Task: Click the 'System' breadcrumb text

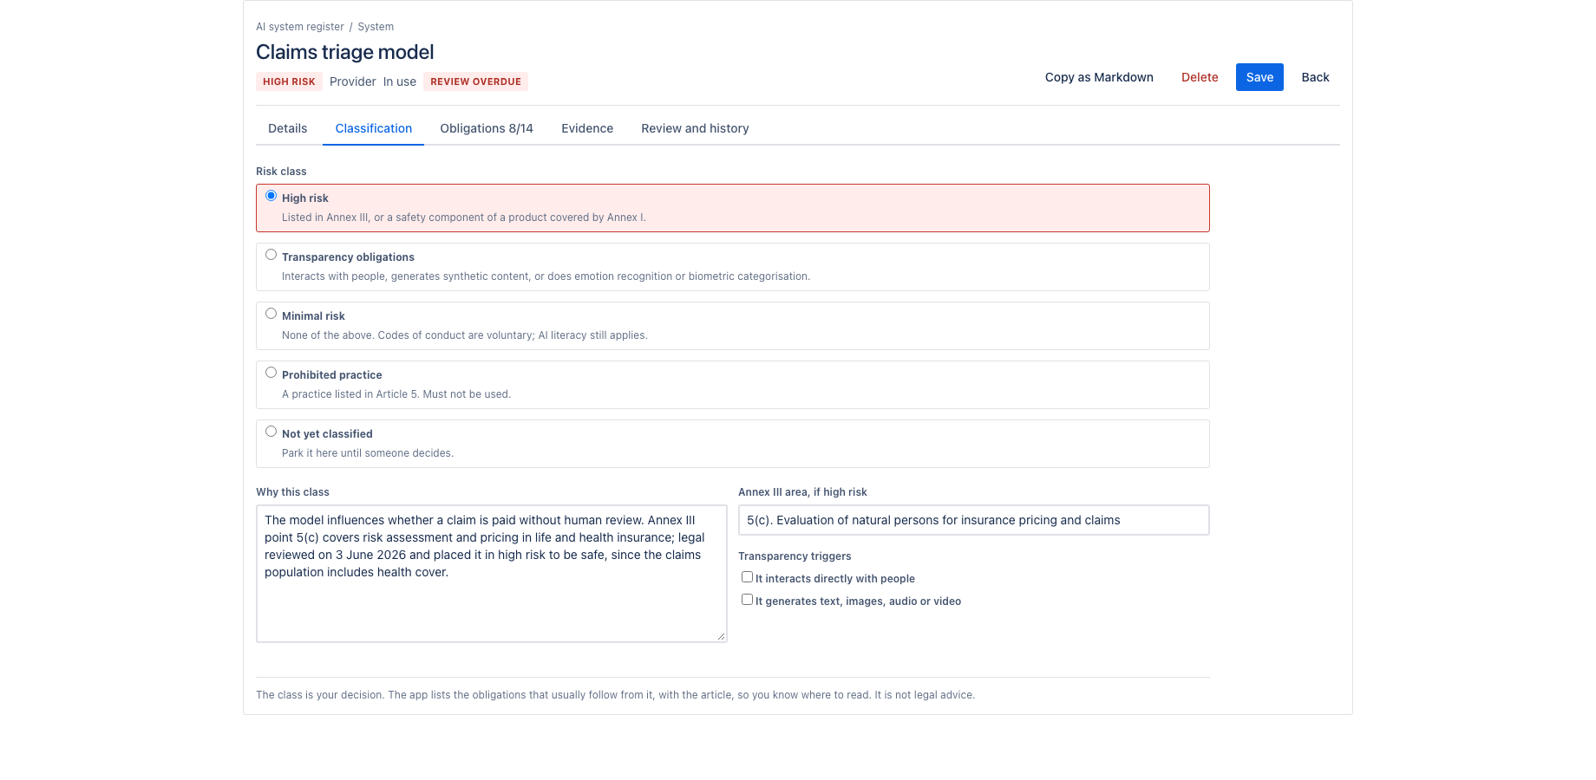Action: (376, 27)
